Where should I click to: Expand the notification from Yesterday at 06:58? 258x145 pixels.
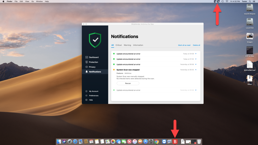196,64
